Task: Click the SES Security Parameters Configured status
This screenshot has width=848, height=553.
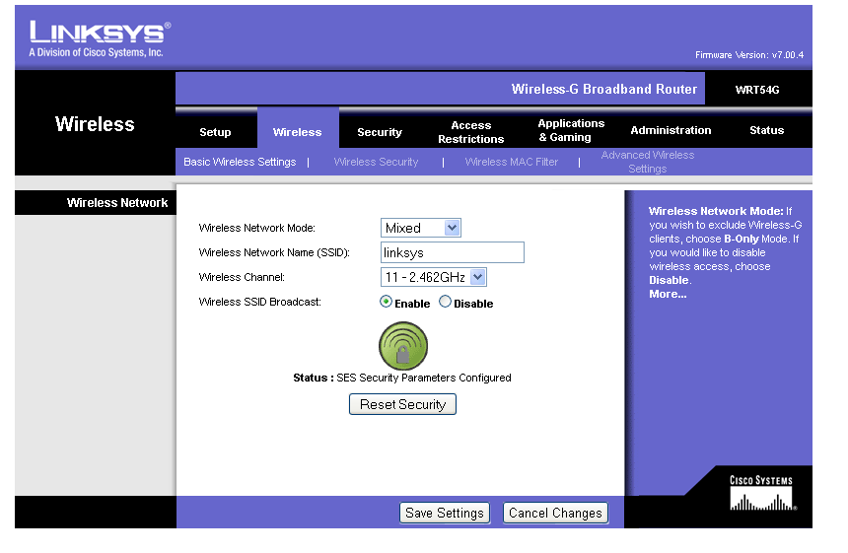Action: pos(423,378)
